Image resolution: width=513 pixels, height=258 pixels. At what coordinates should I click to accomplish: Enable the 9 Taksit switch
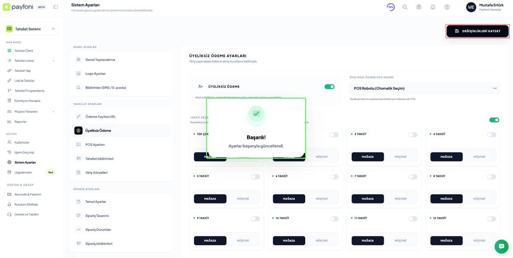[255, 218]
